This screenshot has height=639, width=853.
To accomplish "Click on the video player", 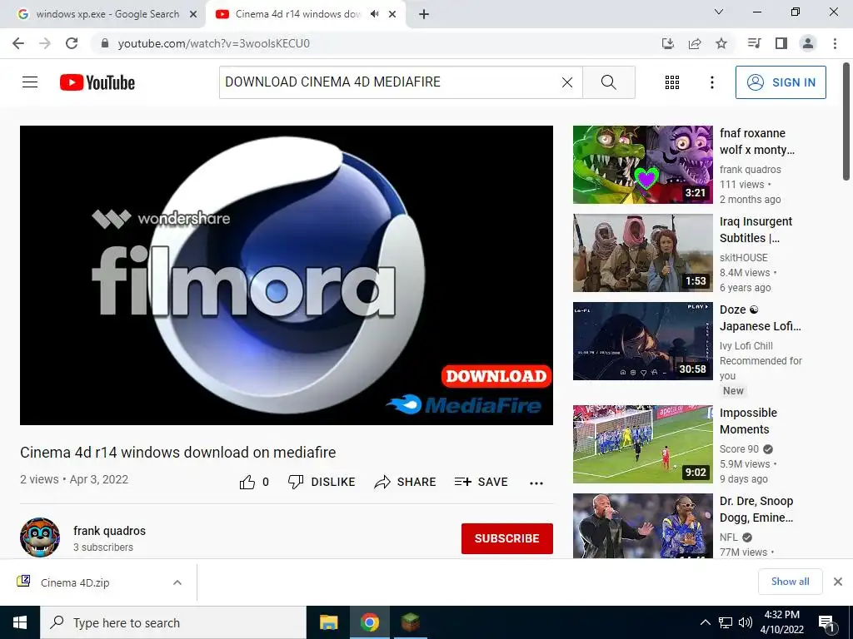I will click(287, 275).
